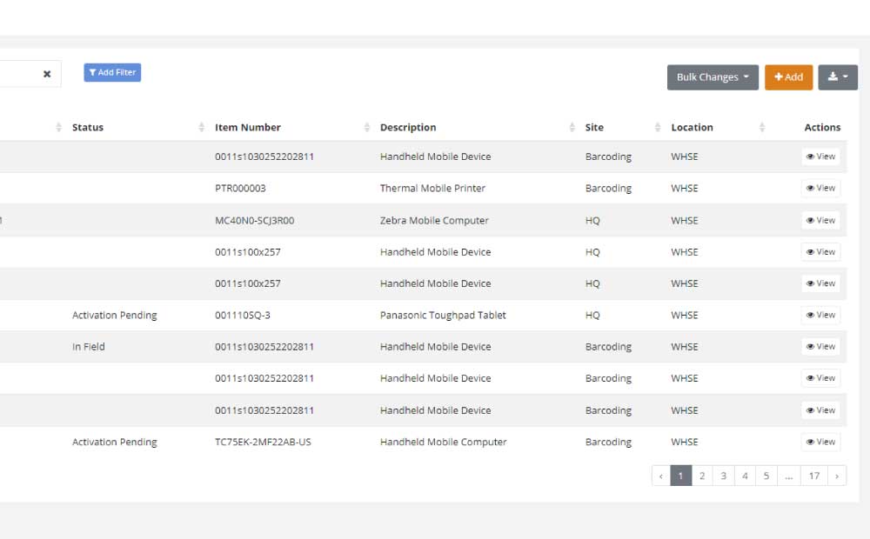Screen dimensions: 870x539
Task: Open the export options caret dropdown
Action: pyautogui.click(x=846, y=77)
